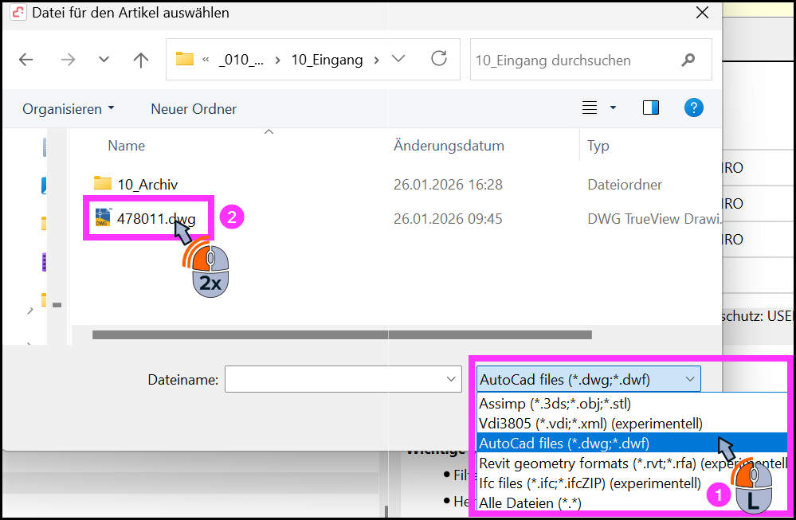Refresh the 10_Eingang folder view

click(438, 59)
